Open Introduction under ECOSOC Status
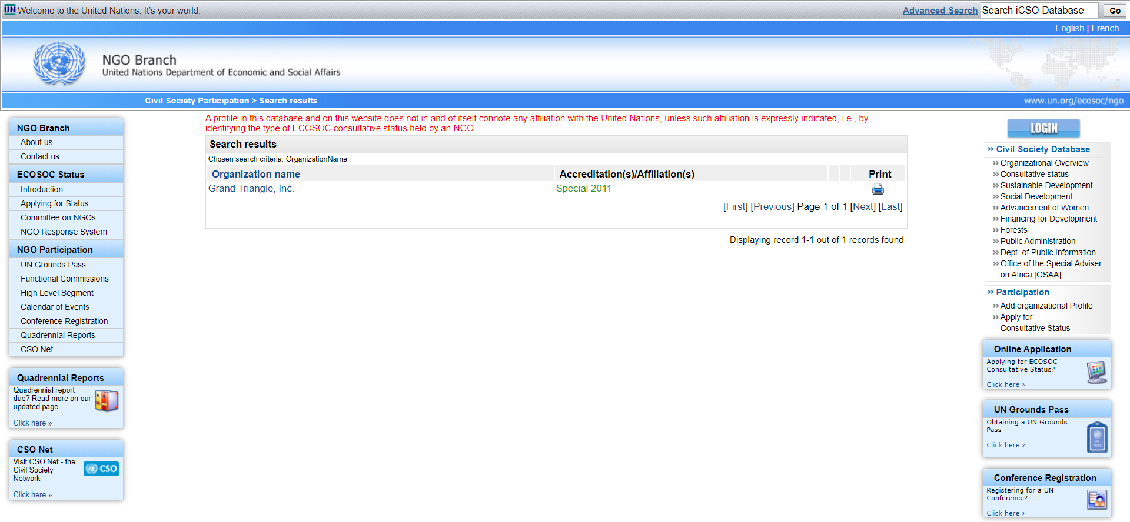Image resolution: width=1130 pixels, height=522 pixels. [42, 189]
